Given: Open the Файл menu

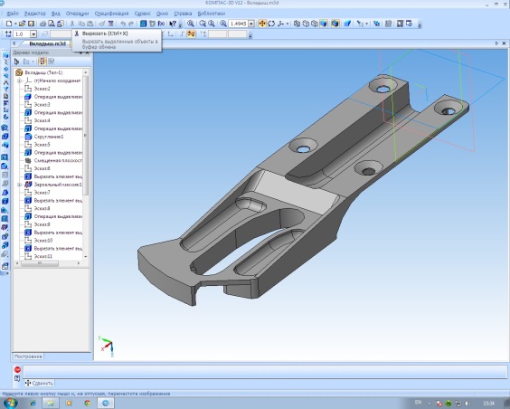Looking at the screenshot, I should pyautogui.click(x=13, y=14).
